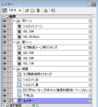Show the シルエット_黒 layer visibility box
Viewport: 98px width, 107px height.
point(5,85)
